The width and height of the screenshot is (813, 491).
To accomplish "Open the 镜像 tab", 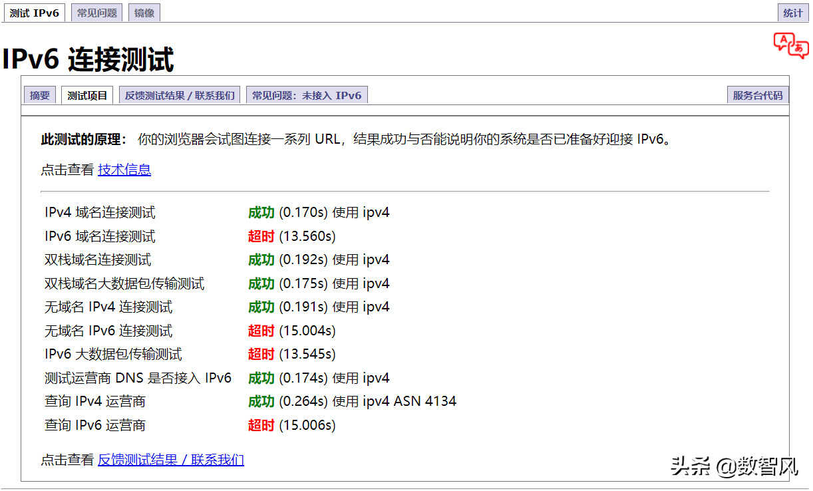I will coord(144,13).
